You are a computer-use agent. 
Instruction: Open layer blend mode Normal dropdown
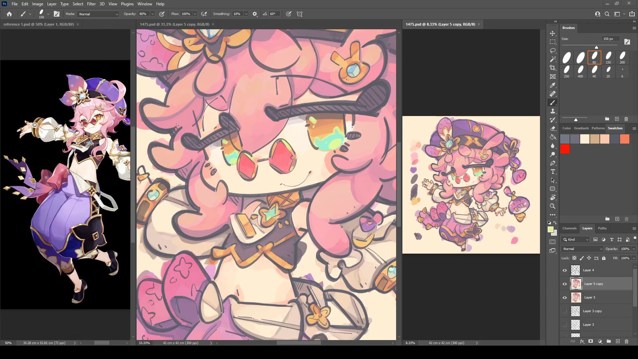582,249
